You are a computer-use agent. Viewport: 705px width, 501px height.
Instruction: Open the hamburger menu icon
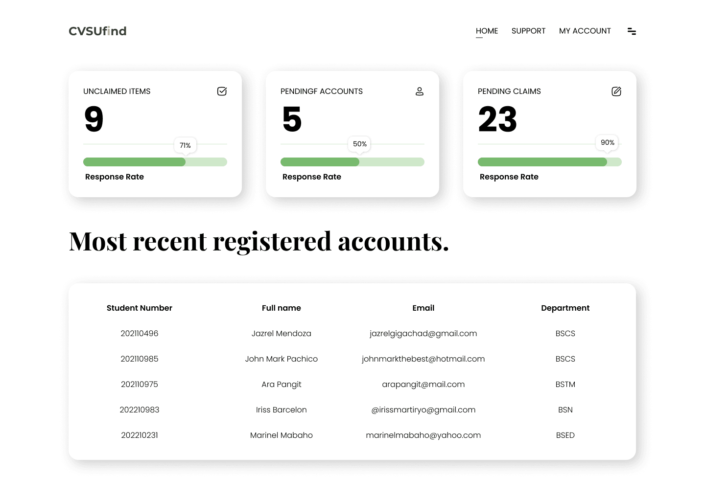(x=632, y=31)
